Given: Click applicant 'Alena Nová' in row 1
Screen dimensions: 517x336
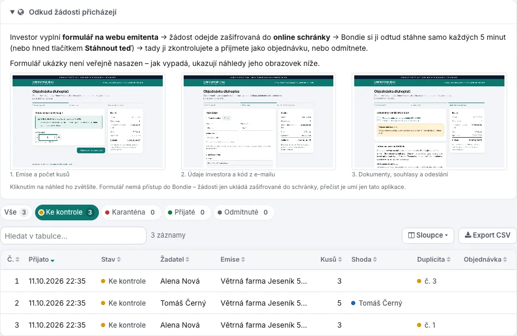Looking at the screenshot, I should click(180, 281).
